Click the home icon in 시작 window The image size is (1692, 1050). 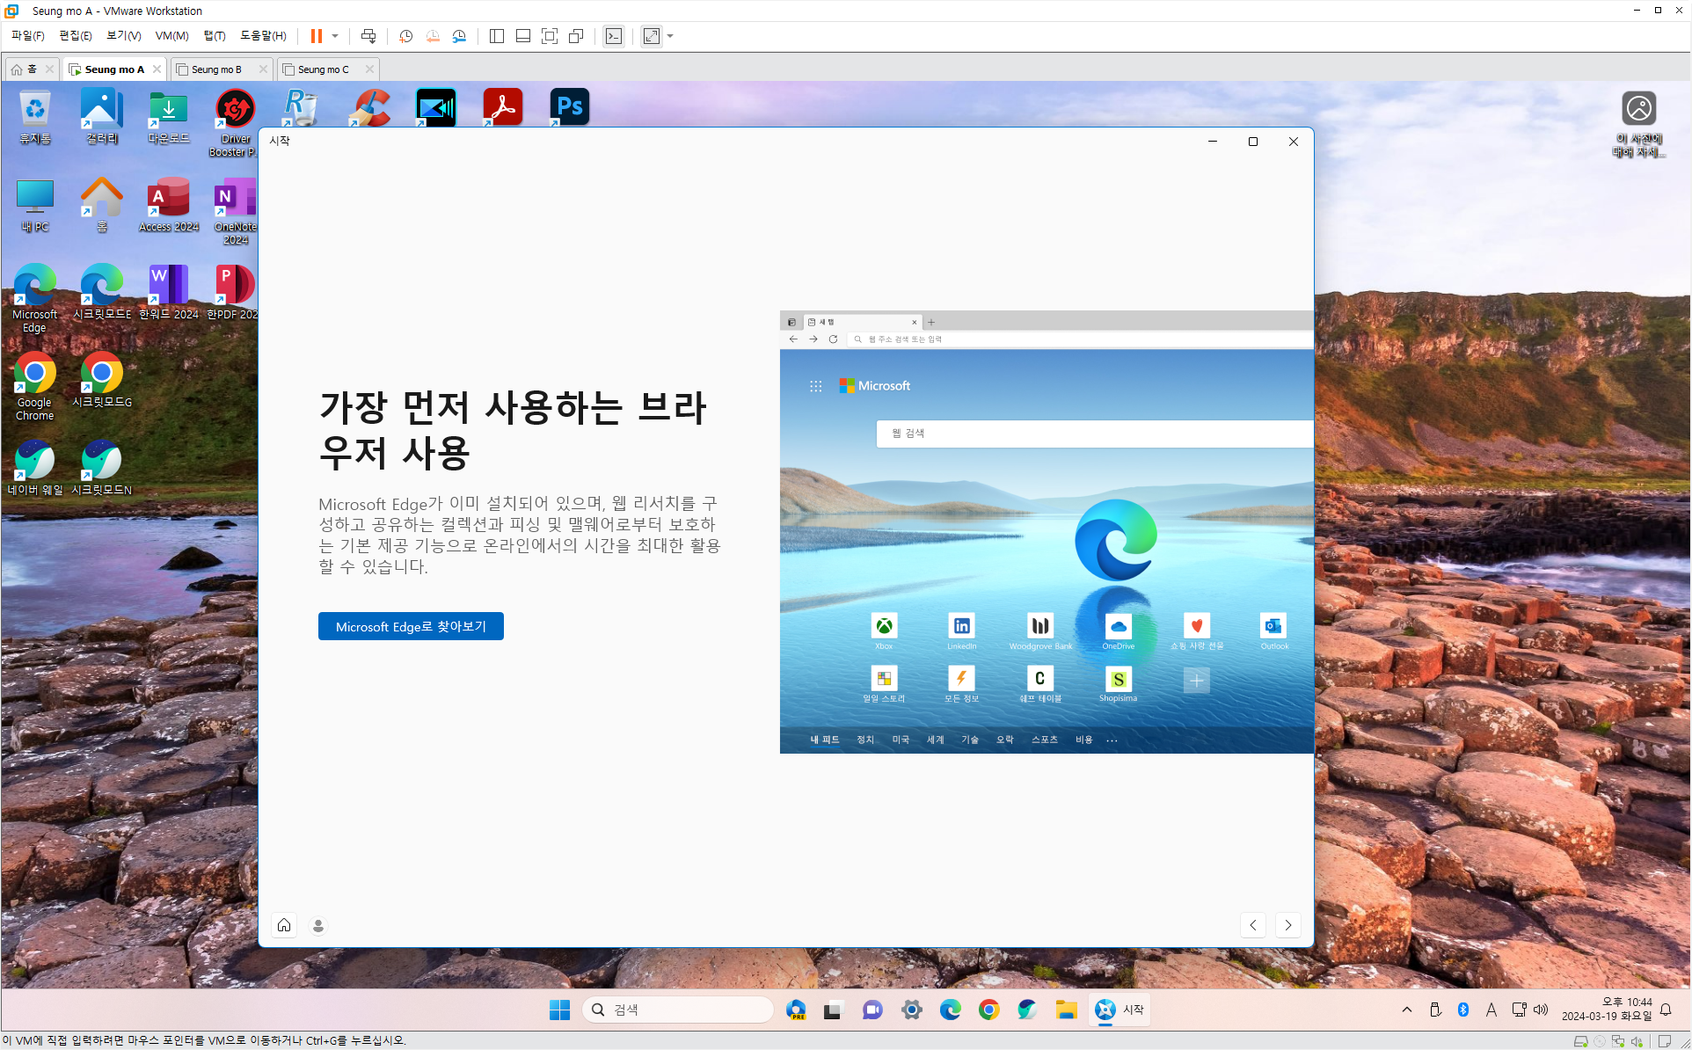tap(284, 925)
